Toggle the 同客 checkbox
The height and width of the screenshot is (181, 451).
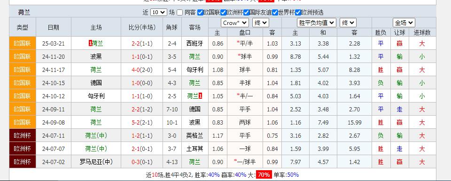click(180, 12)
